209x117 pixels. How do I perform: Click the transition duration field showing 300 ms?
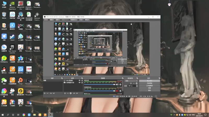pyautogui.click(x=132, y=86)
